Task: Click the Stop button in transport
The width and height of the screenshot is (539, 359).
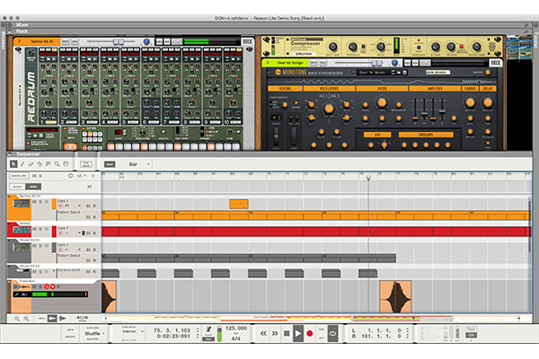Action: (x=287, y=333)
